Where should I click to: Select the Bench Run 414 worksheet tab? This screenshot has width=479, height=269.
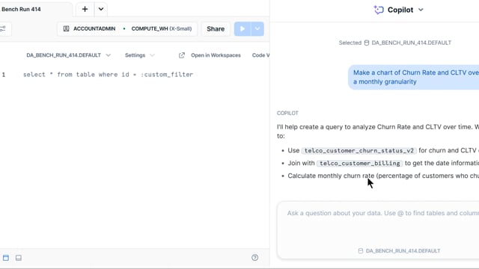tap(21, 9)
